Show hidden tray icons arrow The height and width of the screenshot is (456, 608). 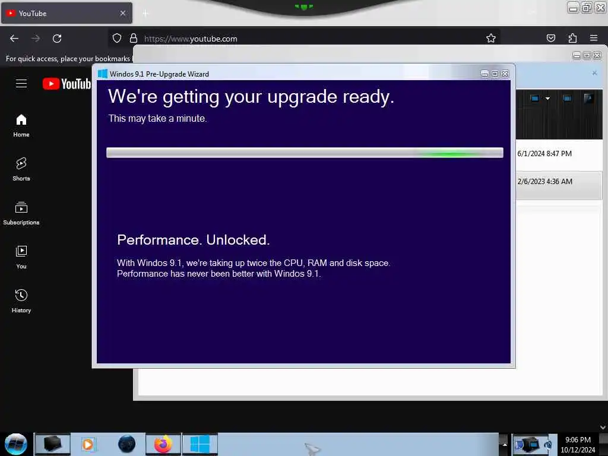click(x=505, y=444)
